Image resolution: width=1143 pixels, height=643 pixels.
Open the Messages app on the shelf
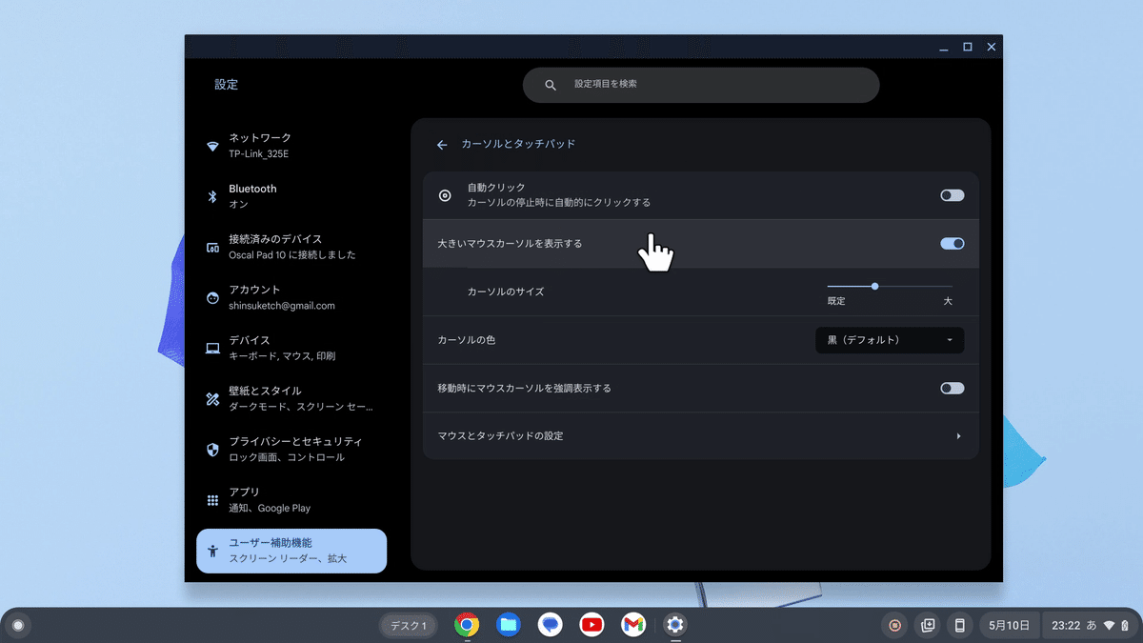click(x=551, y=625)
